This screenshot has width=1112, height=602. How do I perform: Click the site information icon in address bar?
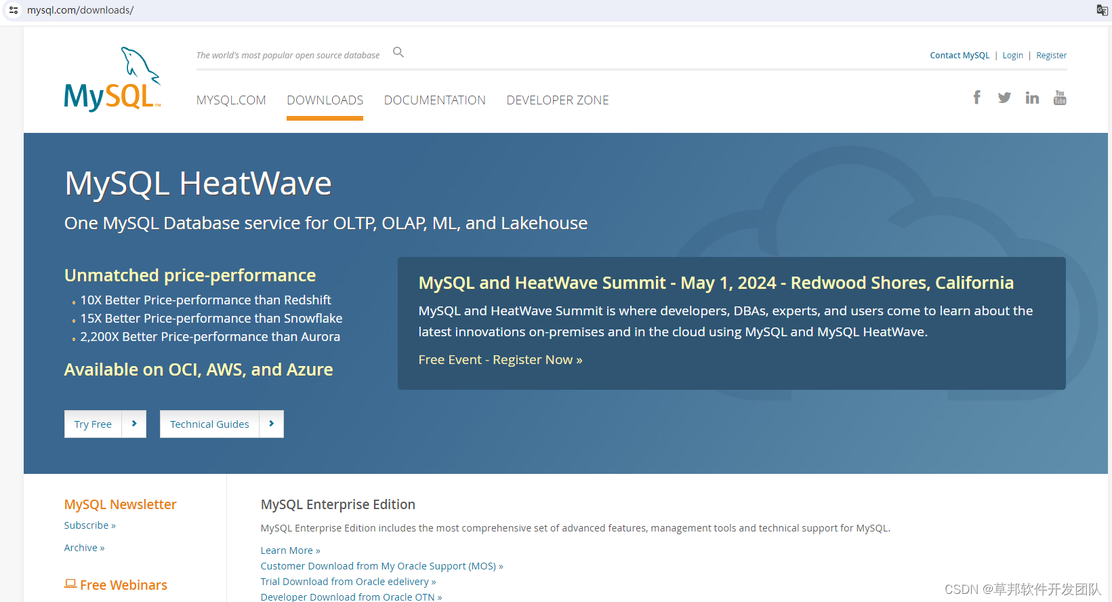point(14,10)
